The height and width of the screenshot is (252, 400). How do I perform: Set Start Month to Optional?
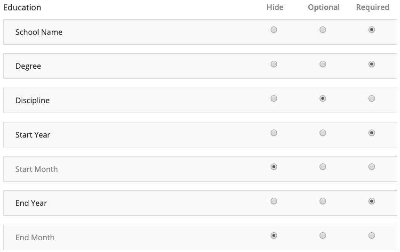pyautogui.click(x=323, y=167)
